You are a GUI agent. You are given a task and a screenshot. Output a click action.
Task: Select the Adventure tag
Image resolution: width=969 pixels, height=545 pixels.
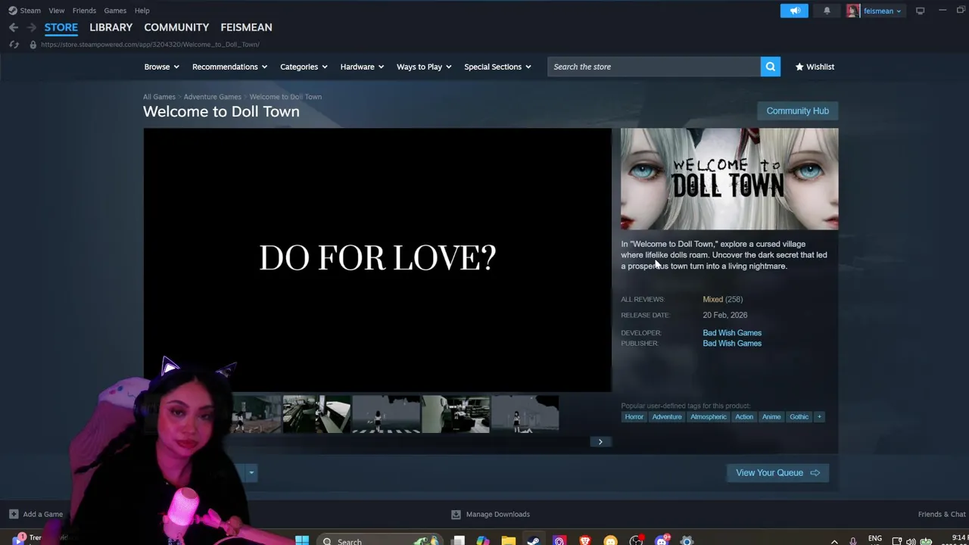[667, 416]
